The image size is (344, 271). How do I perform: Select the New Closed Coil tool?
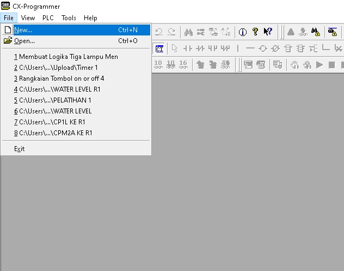pyautogui.click(x=275, y=49)
